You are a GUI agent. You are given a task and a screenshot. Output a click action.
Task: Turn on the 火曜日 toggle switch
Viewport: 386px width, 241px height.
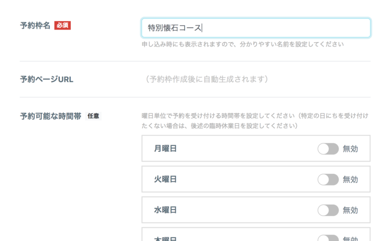pos(328,179)
